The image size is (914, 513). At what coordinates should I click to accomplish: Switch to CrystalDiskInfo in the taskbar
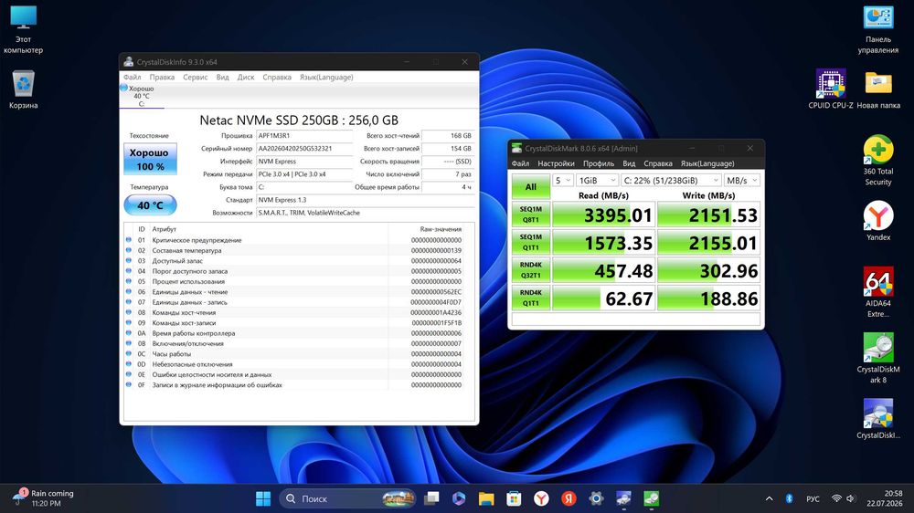tap(623, 498)
